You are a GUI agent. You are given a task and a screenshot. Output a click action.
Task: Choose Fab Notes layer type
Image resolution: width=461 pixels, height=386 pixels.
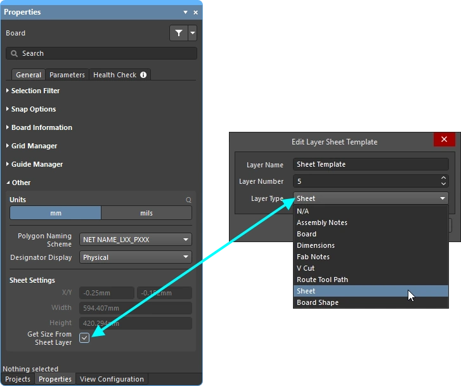(371, 257)
